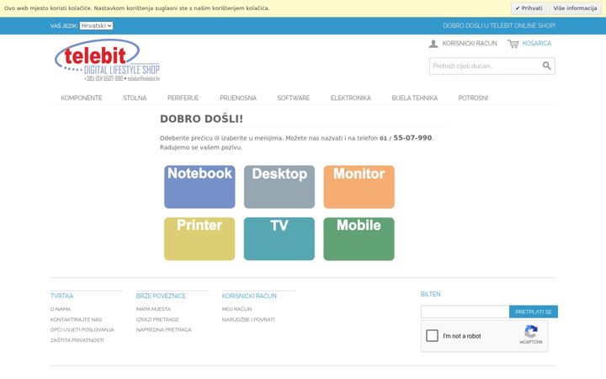The image size is (606, 379).
Task: Open the Printer category tile
Action: (x=199, y=238)
